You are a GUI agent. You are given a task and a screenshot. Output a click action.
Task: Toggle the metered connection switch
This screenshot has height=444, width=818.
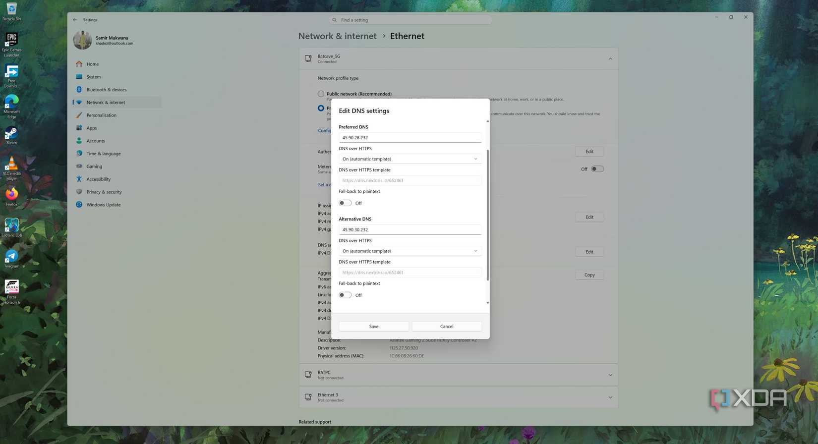click(597, 169)
